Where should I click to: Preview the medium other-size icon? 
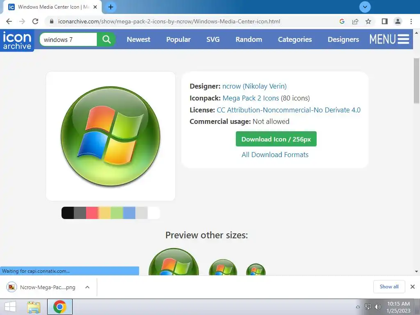[223, 267]
